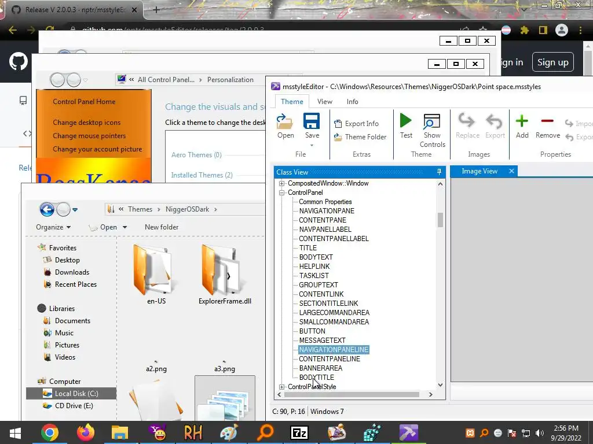The height and width of the screenshot is (444, 593).
Task: Select the BANNERAREA tree item
Action: point(320,368)
